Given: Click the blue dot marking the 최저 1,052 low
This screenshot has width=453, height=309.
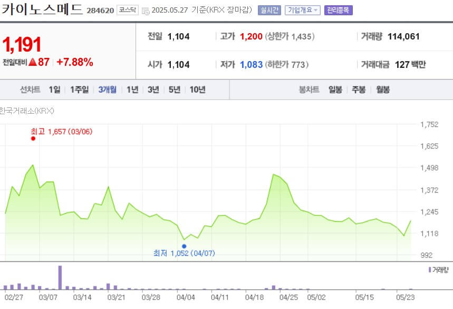Looking at the screenshot, I should tap(184, 246).
